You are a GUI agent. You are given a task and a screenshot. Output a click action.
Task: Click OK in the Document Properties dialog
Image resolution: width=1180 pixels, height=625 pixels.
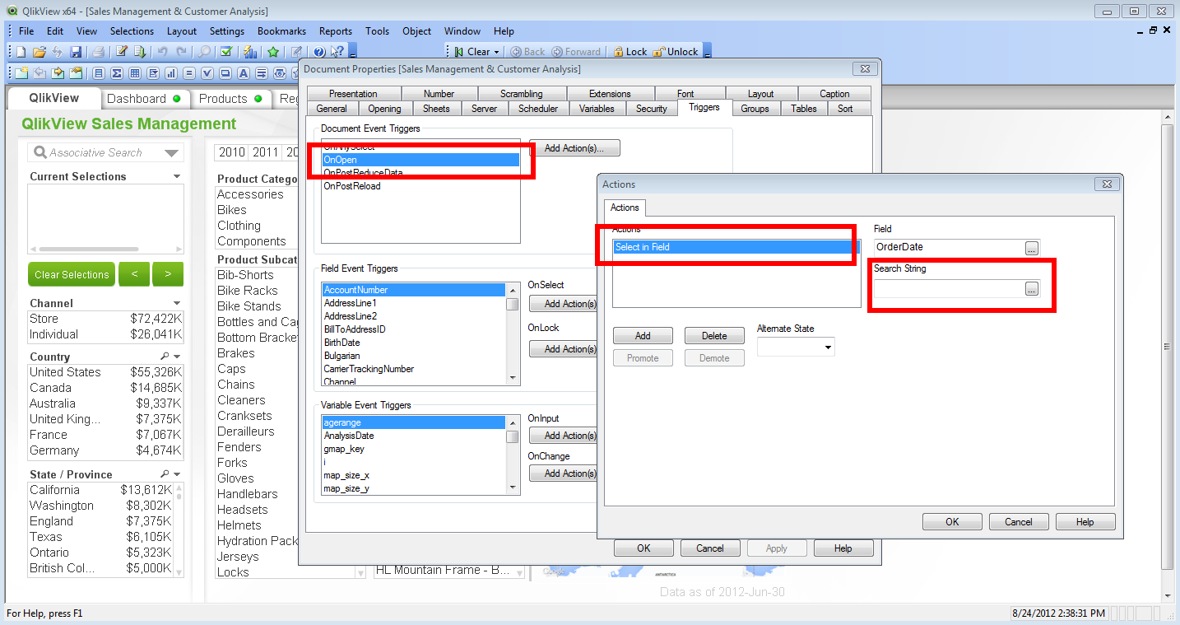coord(643,548)
